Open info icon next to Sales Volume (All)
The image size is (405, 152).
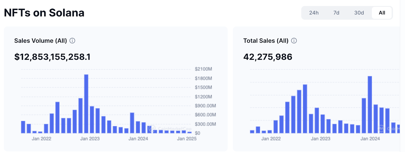coord(72,41)
